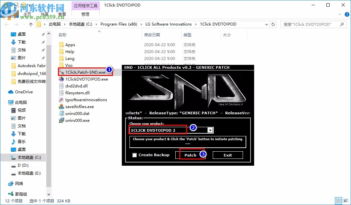Click the Patch button
351x205 pixels.
[190, 155]
